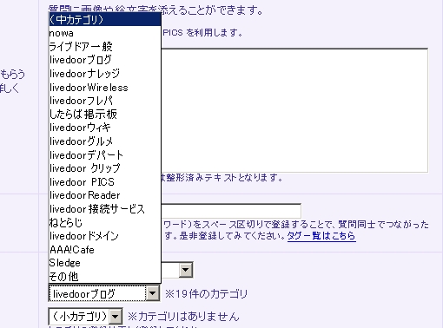Choose AAA!Cafe option
This screenshot has height=328, width=443.
tap(105, 250)
